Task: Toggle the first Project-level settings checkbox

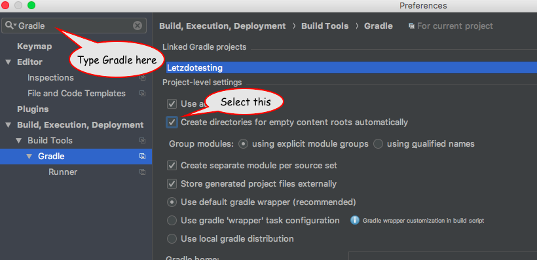Action: click(x=172, y=103)
